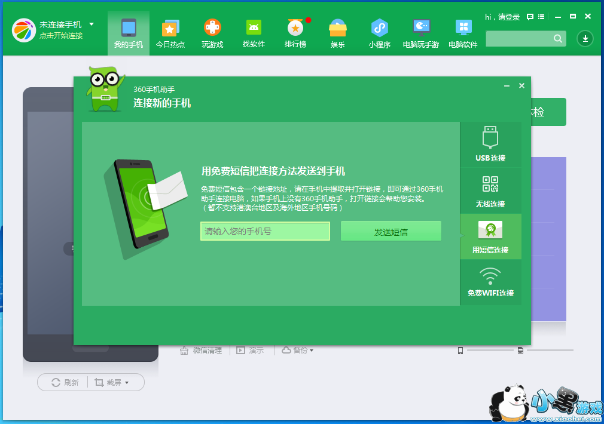Screen dimensions: 604x424
Task: Select 无线连接 QR option
Action: (x=490, y=191)
